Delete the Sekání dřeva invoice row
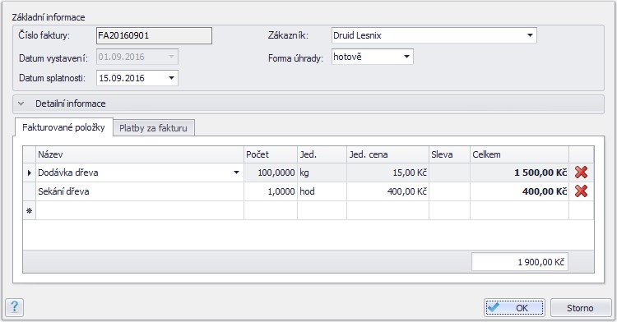Screen dimensions: 617x322 click(x=581, y=191)
